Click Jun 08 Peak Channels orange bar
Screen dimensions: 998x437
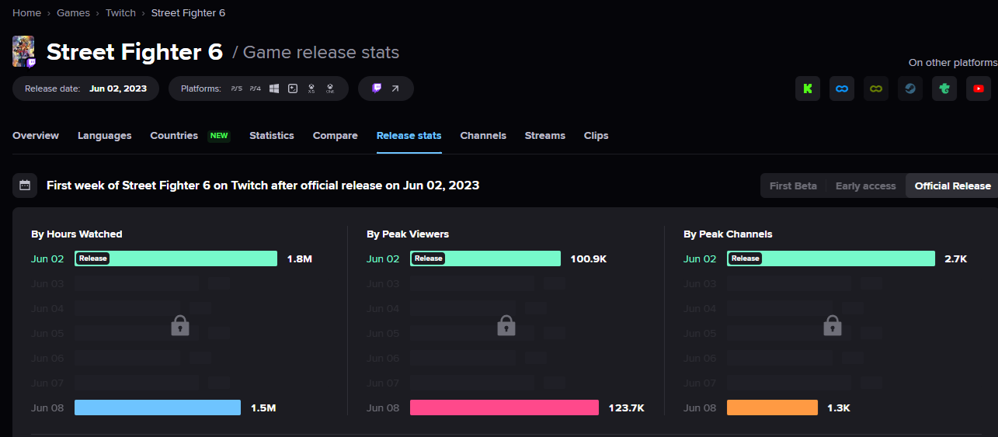coord(772,408)
